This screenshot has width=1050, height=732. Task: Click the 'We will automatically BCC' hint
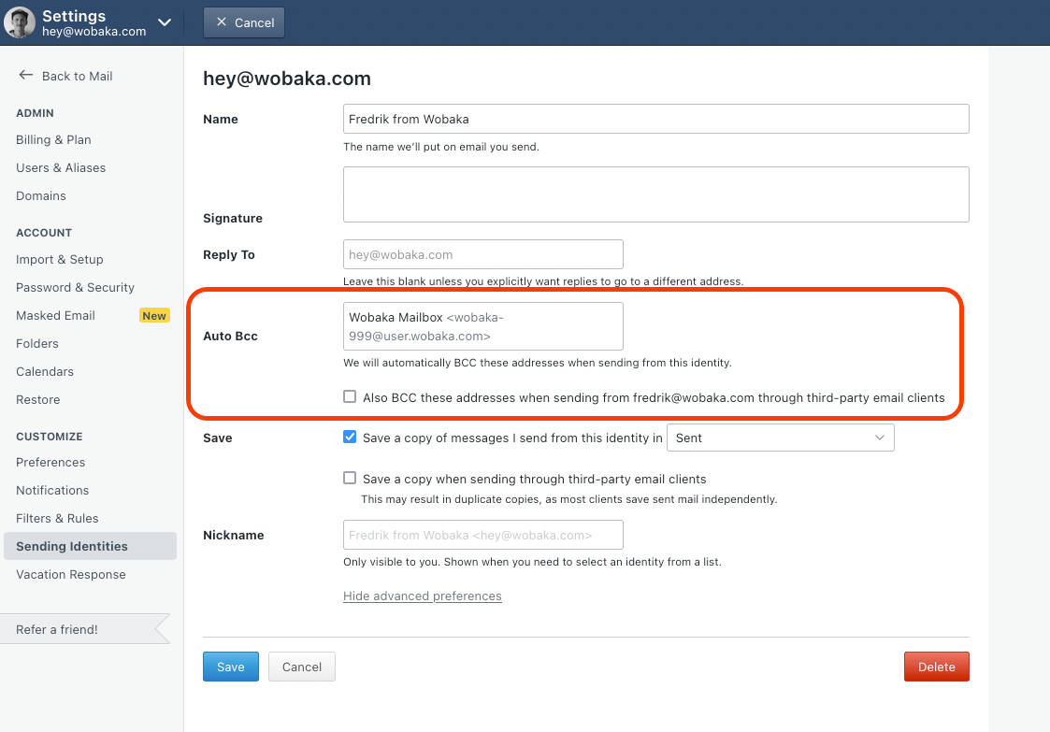pyautogui.click(x=537, y=363)
